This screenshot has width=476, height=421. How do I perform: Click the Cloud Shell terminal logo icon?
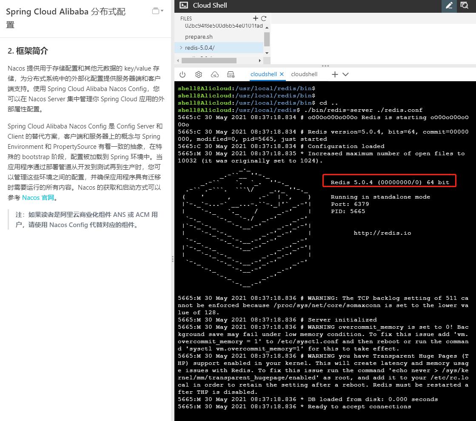coord(184,6)
